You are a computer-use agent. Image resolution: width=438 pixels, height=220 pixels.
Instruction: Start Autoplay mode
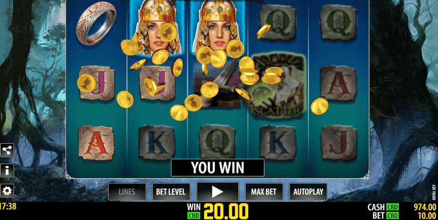pyautogui.click(x=308, y=191)
